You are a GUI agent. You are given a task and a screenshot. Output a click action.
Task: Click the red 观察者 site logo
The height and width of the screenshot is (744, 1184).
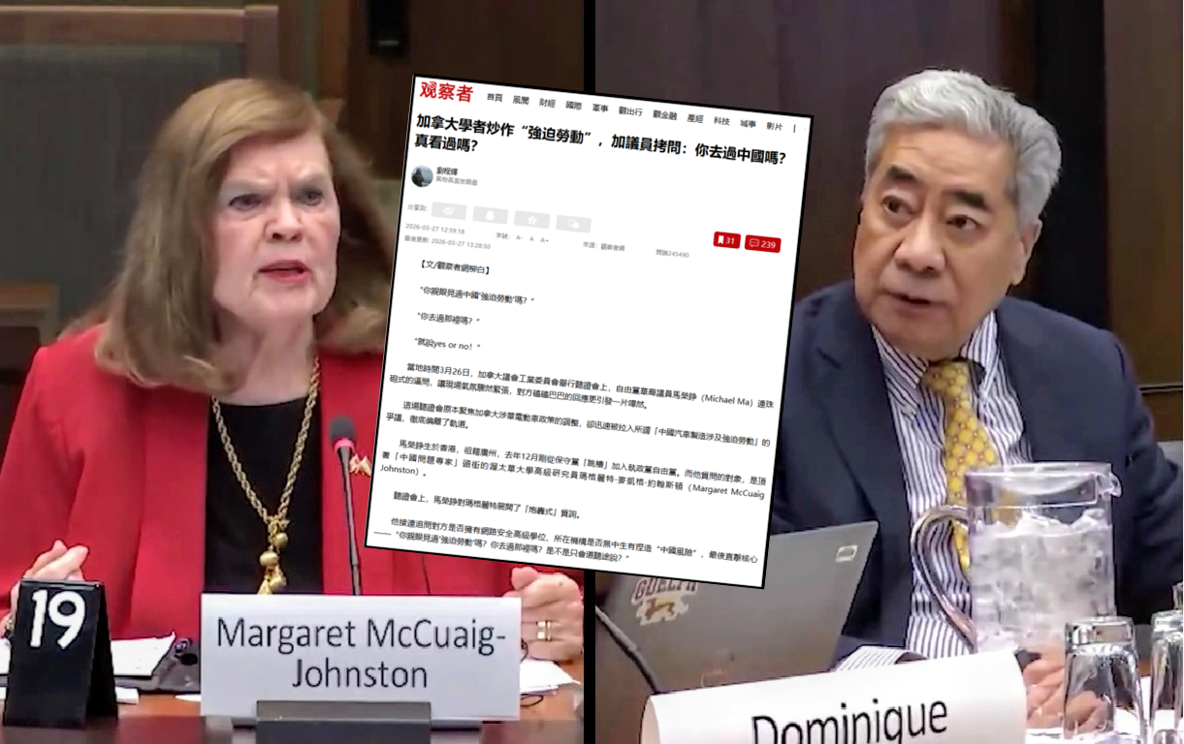click(446, 93)
